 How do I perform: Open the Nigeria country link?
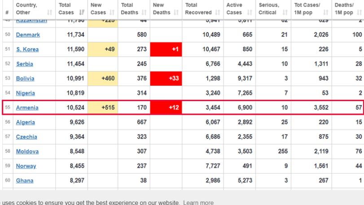pyautogui.click(x=25, y=93)
